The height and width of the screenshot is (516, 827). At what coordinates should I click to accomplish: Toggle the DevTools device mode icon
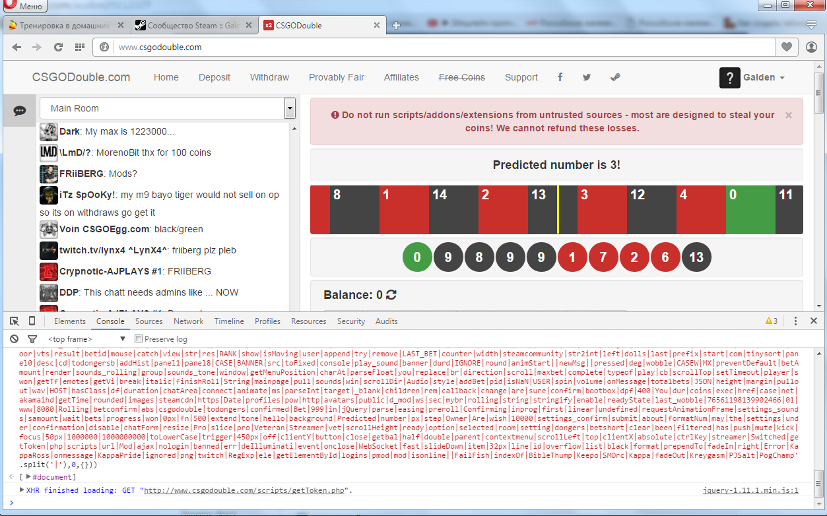32,321
